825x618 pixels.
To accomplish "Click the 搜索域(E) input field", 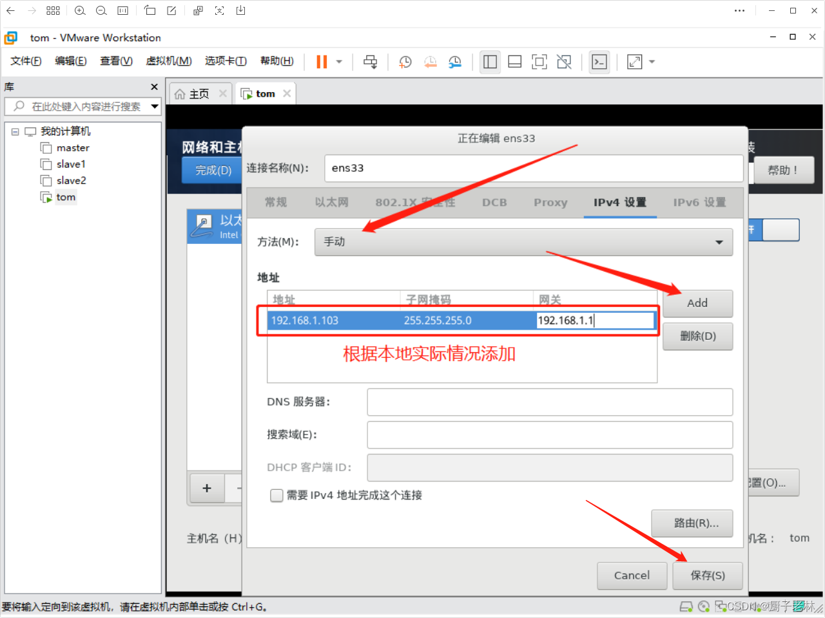I will (550, 435).
